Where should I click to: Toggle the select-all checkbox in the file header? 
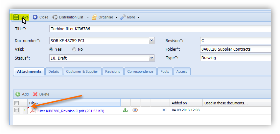pyautogui.click(x=16, y=103)
